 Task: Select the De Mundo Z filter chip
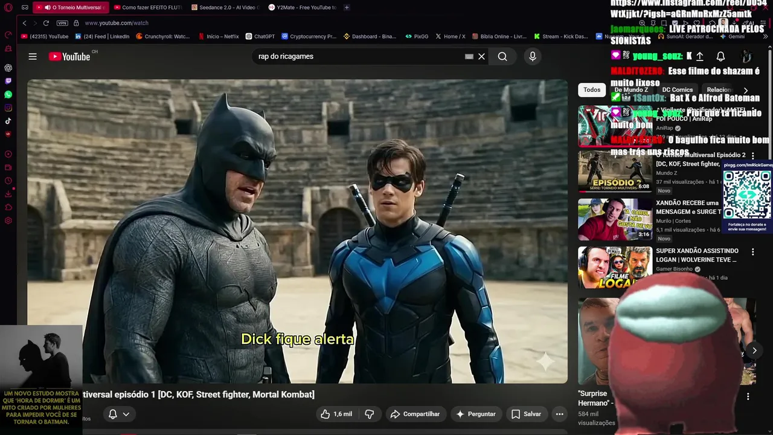(631, 90)
